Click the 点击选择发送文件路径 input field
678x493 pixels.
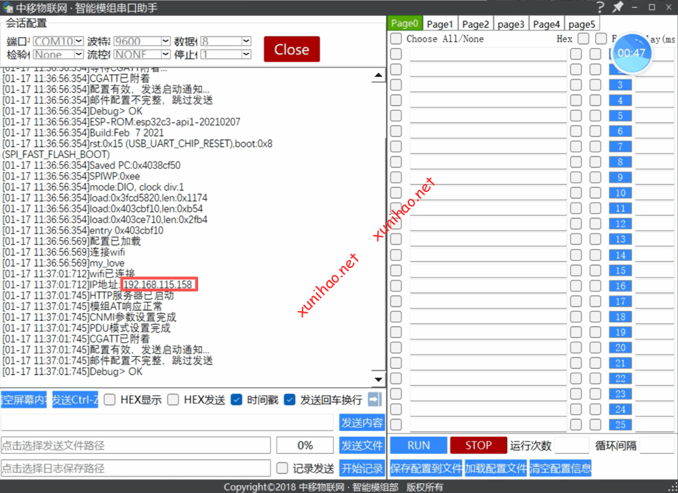[x=136, y=445]
